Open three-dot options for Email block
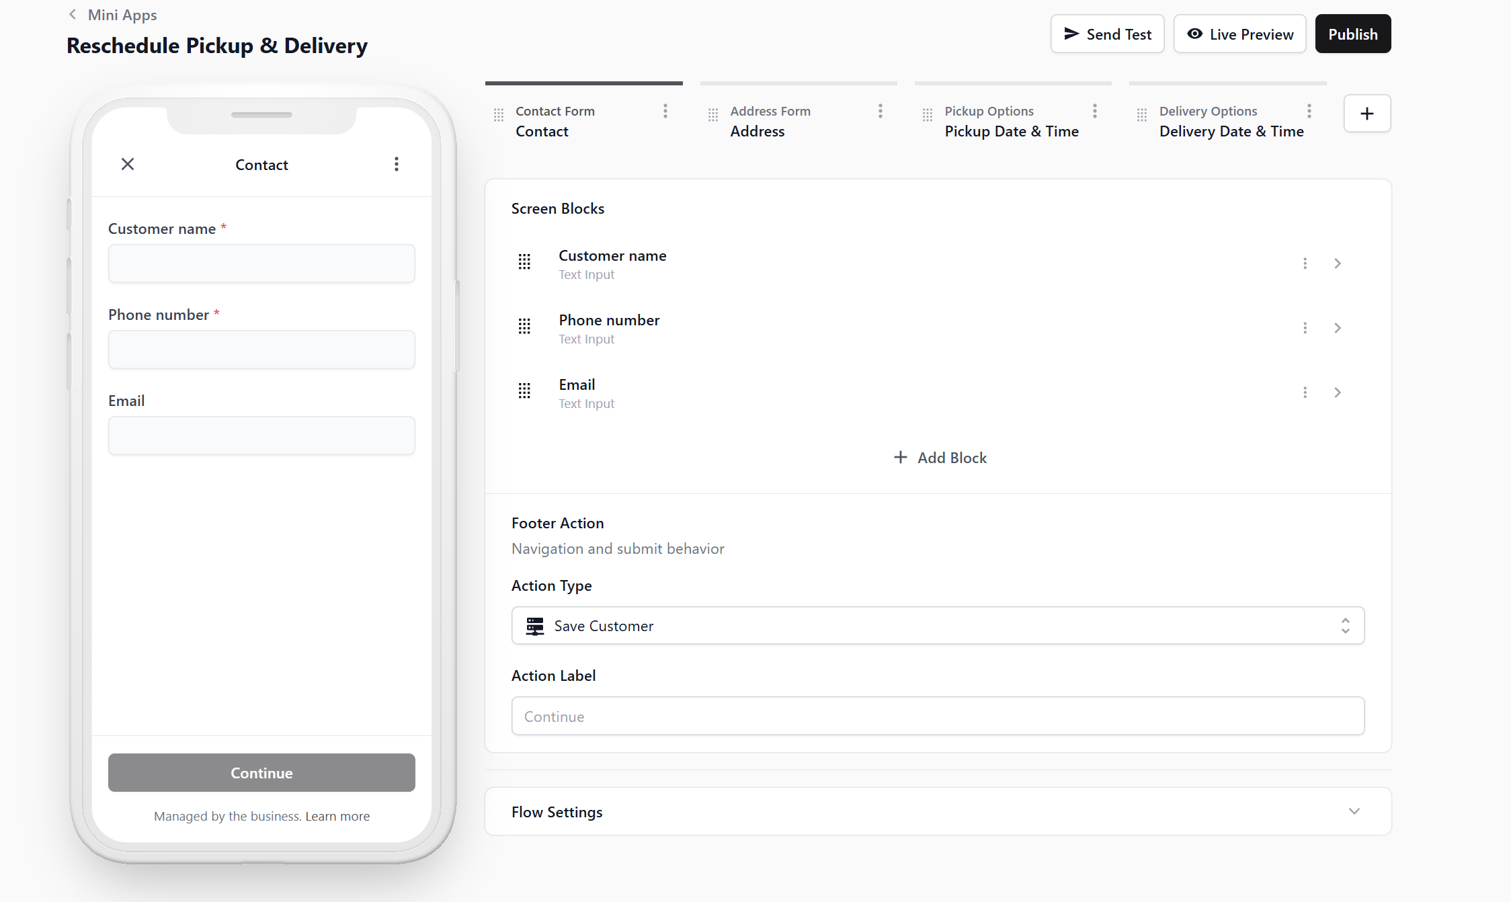This screenshot has height=902, width=1511. pyautogui.click(x=1305, y=393)
